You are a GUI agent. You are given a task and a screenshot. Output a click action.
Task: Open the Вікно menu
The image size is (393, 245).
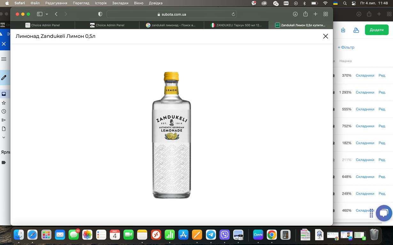[x=139, y=3]
